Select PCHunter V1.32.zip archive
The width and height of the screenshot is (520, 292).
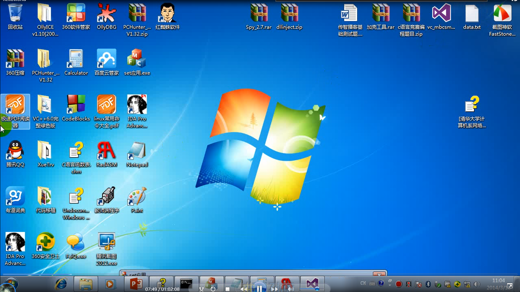[x=137, y=19]
